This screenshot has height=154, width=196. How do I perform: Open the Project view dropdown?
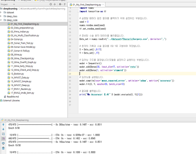[14, 4]
